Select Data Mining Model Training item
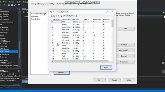Viewport: 165px width, 92px height. (x=9, y=65)
